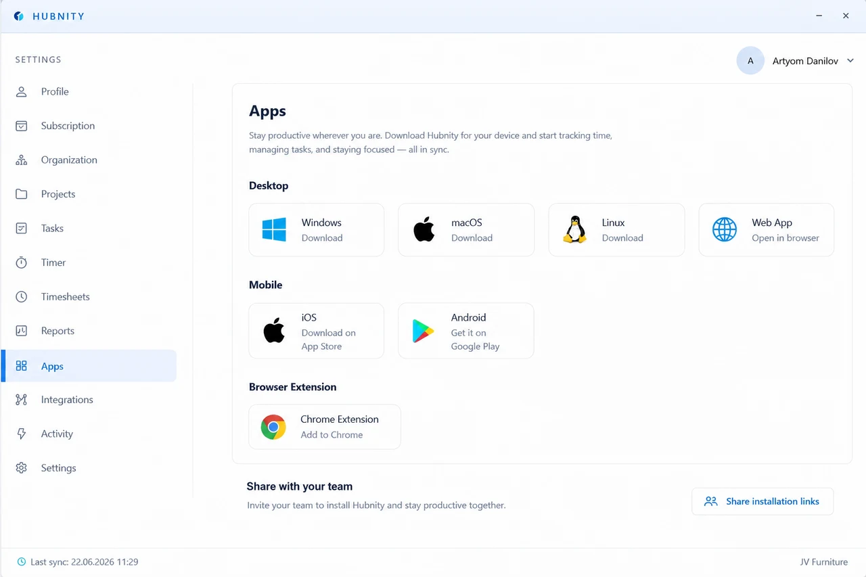Screen dimensions: 866x577
Task: Expand the Artyom Danilov account chevron
Action: coord(850,61)
